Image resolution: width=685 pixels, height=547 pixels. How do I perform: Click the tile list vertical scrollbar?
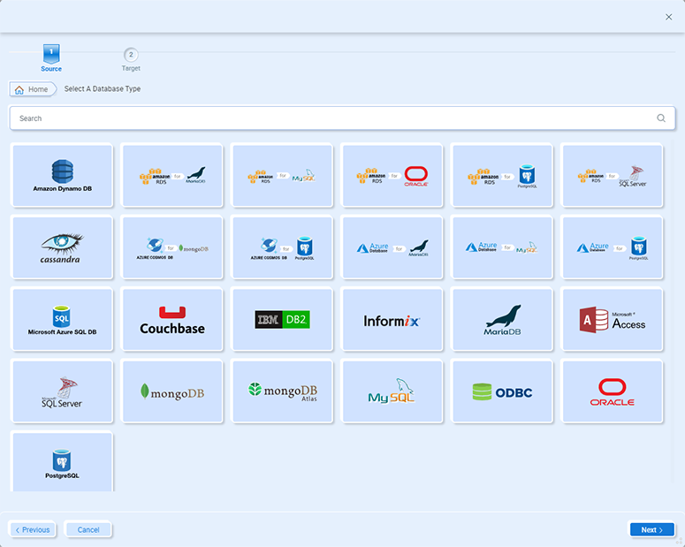point(673,313)
